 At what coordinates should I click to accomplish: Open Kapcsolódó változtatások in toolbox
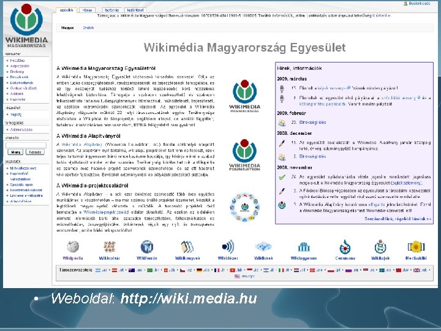[x=20, y=176]
